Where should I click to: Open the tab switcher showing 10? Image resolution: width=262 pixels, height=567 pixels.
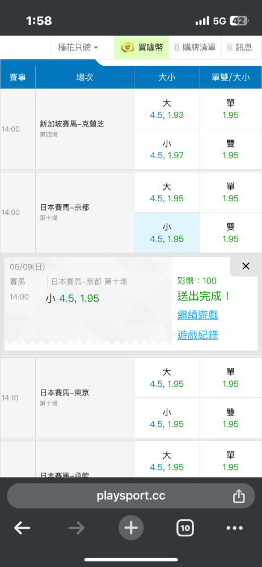tap(185, 528)
